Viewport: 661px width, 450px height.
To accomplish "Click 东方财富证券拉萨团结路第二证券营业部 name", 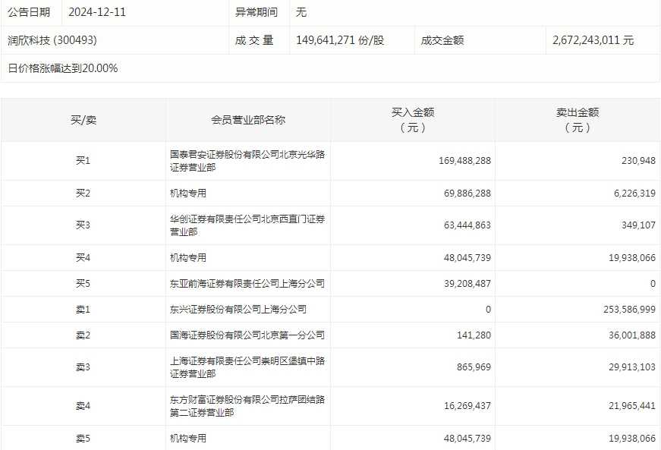I will (247, 406).
